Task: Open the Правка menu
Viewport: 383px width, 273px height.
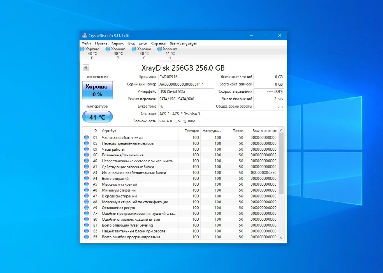Action: tap(101, 43)
